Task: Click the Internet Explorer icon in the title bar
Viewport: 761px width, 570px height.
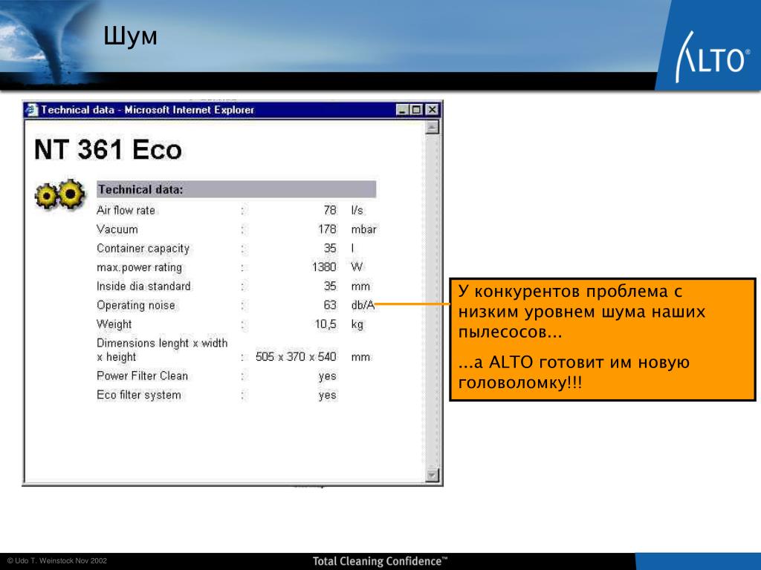Action: pos(32,110)
